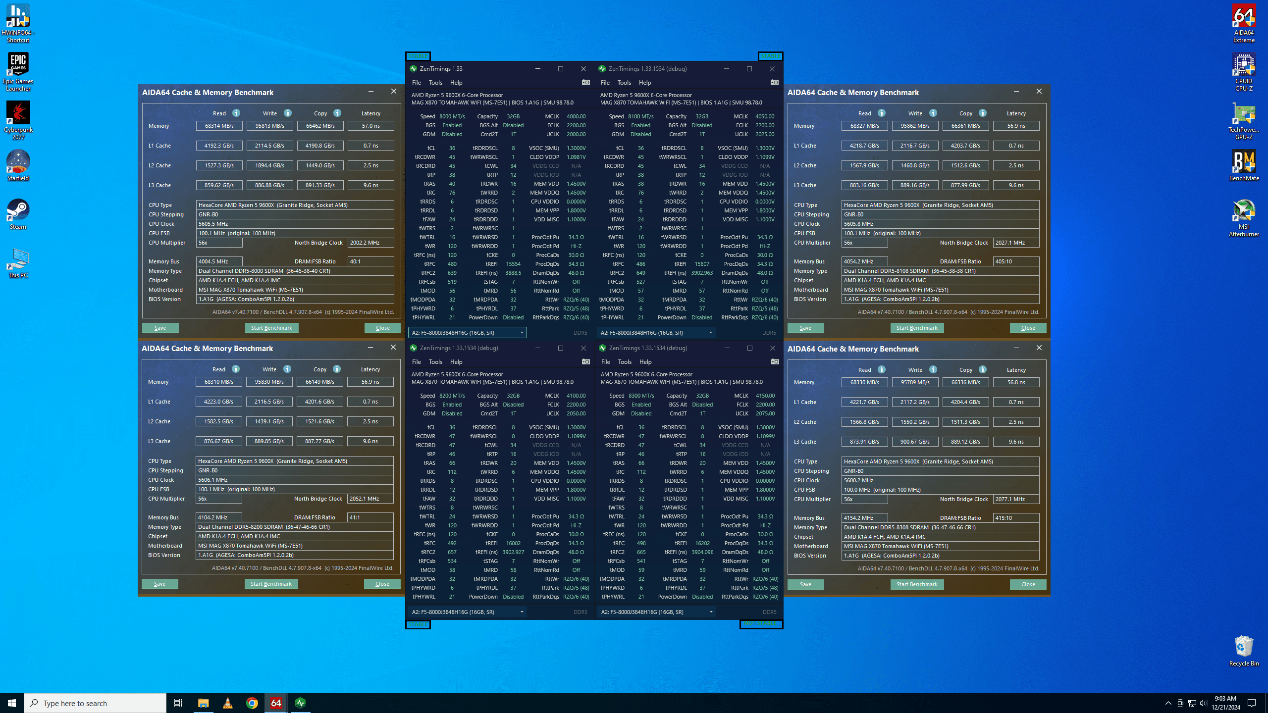1268x713 pixels.
Task: Click ZenTimings icon in taskbar
Action: coord(301,703)
